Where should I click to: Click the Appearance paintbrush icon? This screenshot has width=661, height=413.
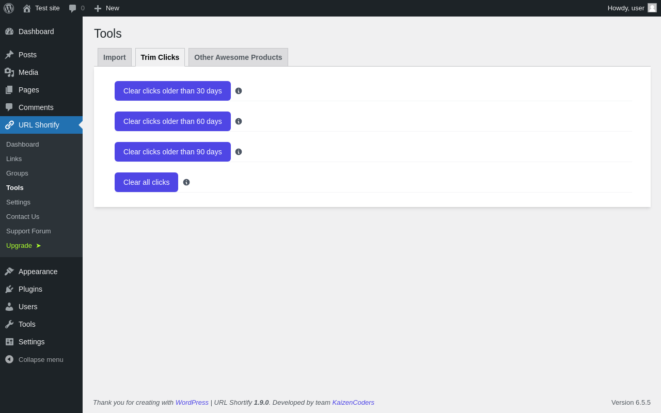click(x=9, y=272)
